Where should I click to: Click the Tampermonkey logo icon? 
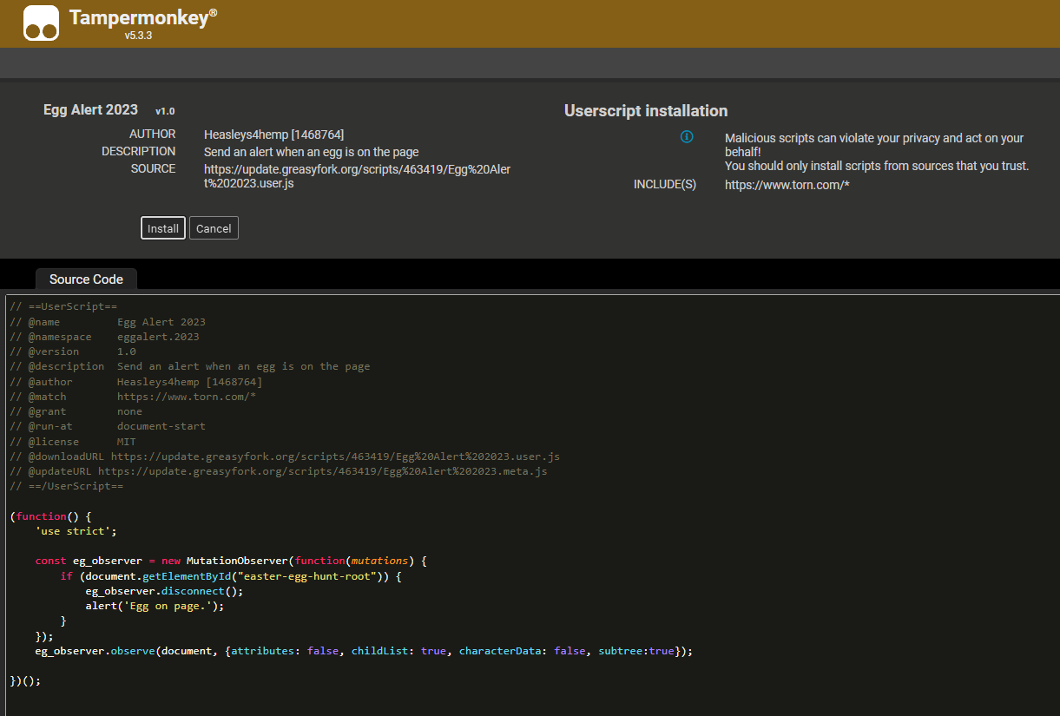tap(41, 23)
